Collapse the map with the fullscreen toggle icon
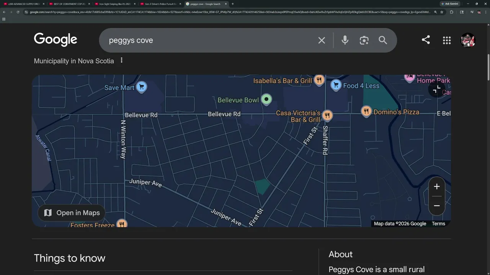The height and width of the screenshot is (275, 490). pos(436,90)
